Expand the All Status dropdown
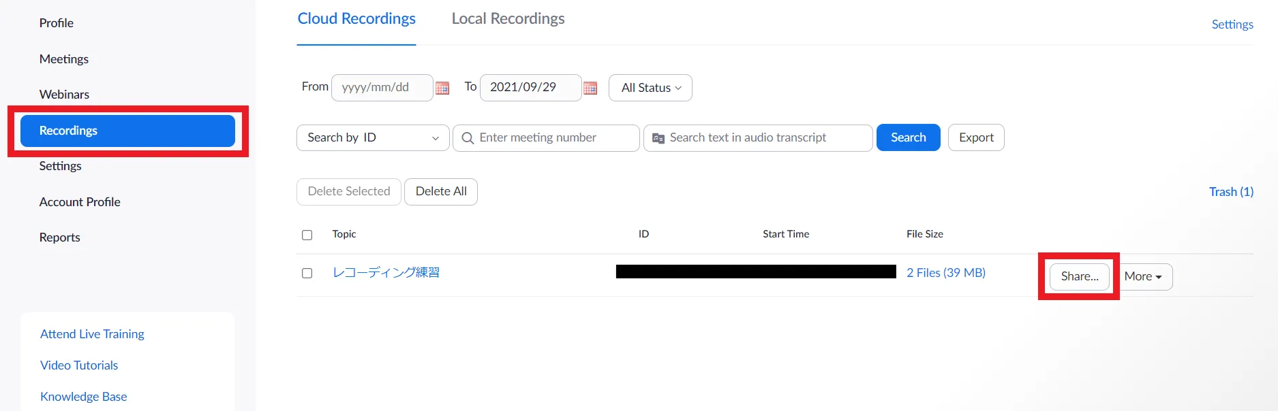 point(650,88)
